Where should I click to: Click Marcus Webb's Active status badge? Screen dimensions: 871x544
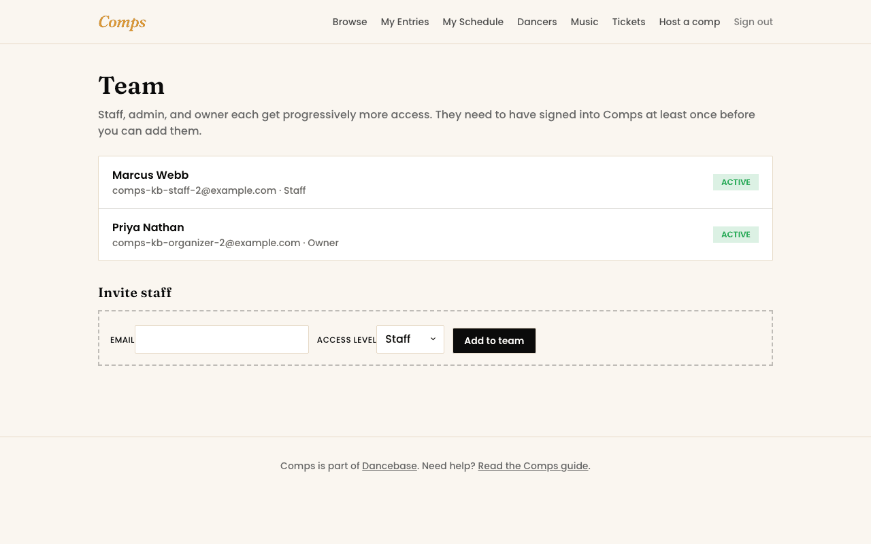coord(736,182)
